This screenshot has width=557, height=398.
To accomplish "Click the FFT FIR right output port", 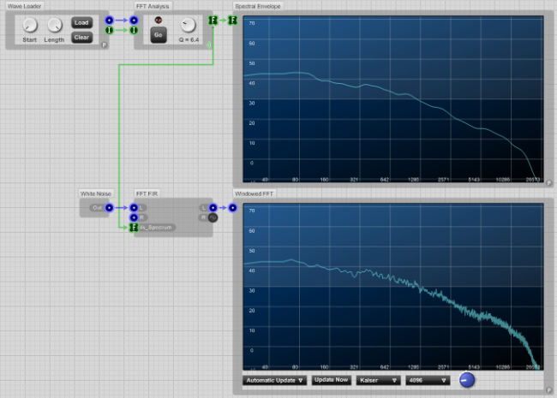I will tap(213, 217).
